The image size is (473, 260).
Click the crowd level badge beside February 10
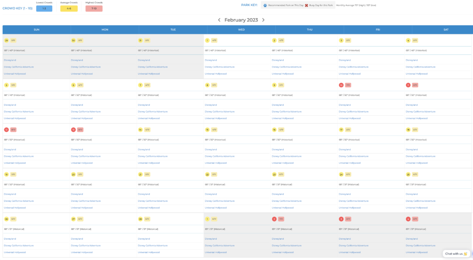[x=348, y=85]
